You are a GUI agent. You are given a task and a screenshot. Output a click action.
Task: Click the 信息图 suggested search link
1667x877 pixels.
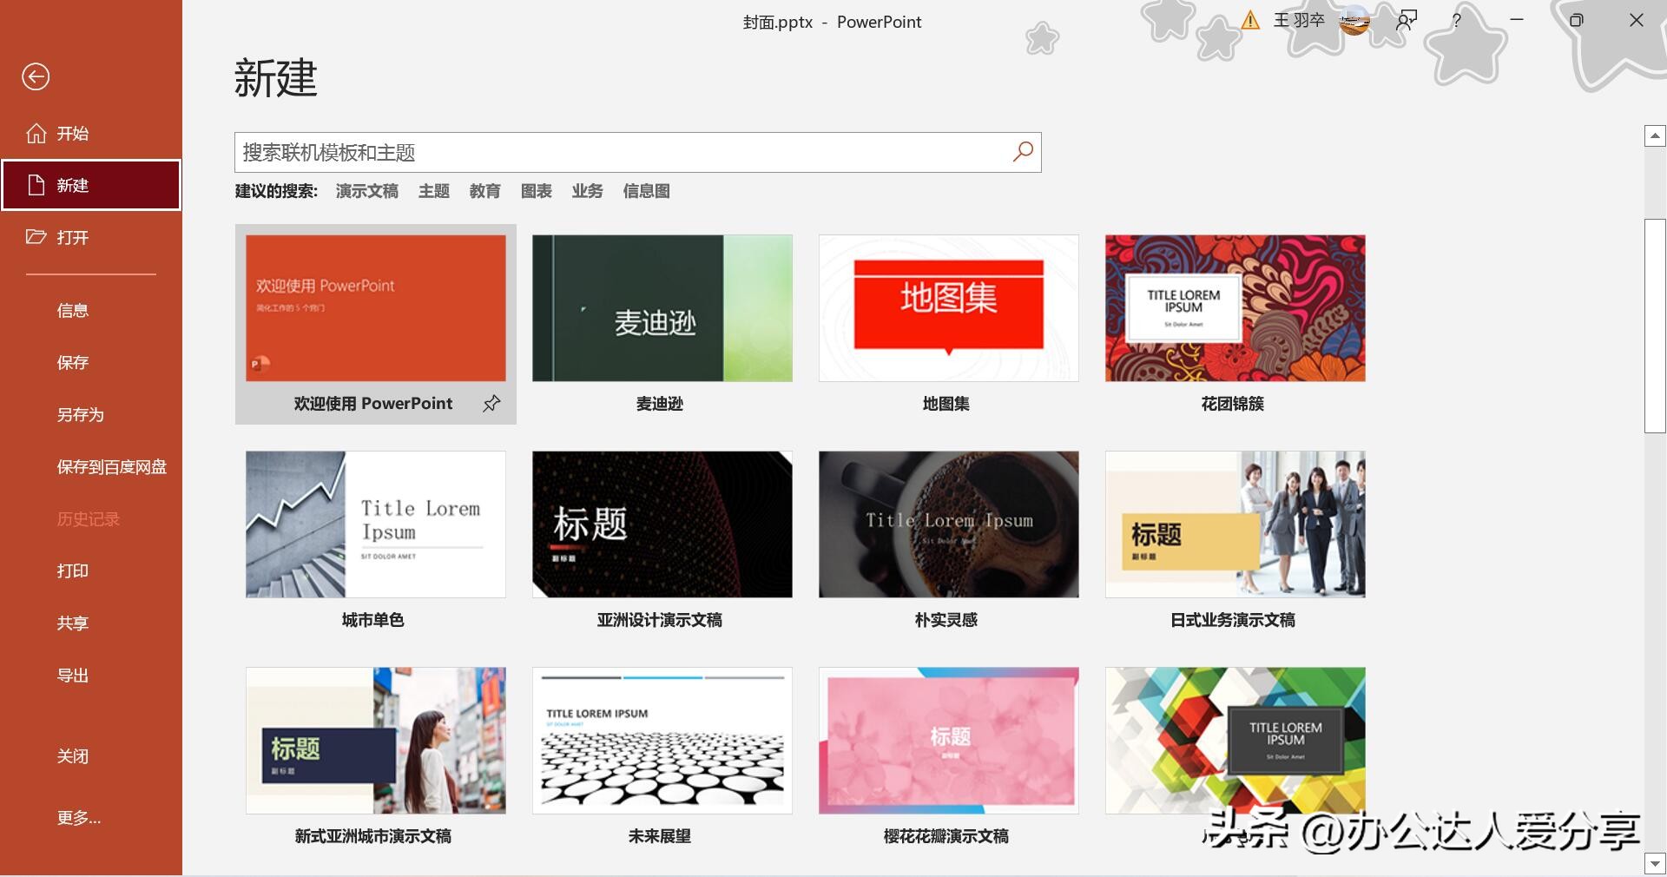pyautogui.click(x=645, y=191)
